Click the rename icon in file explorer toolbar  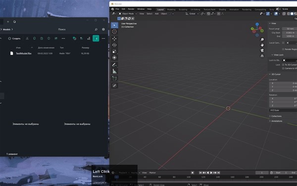coord(49,38)
